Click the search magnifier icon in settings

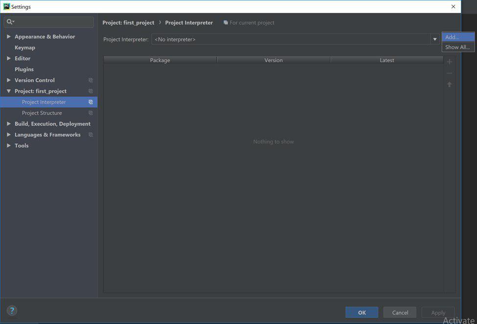point(10,22)
